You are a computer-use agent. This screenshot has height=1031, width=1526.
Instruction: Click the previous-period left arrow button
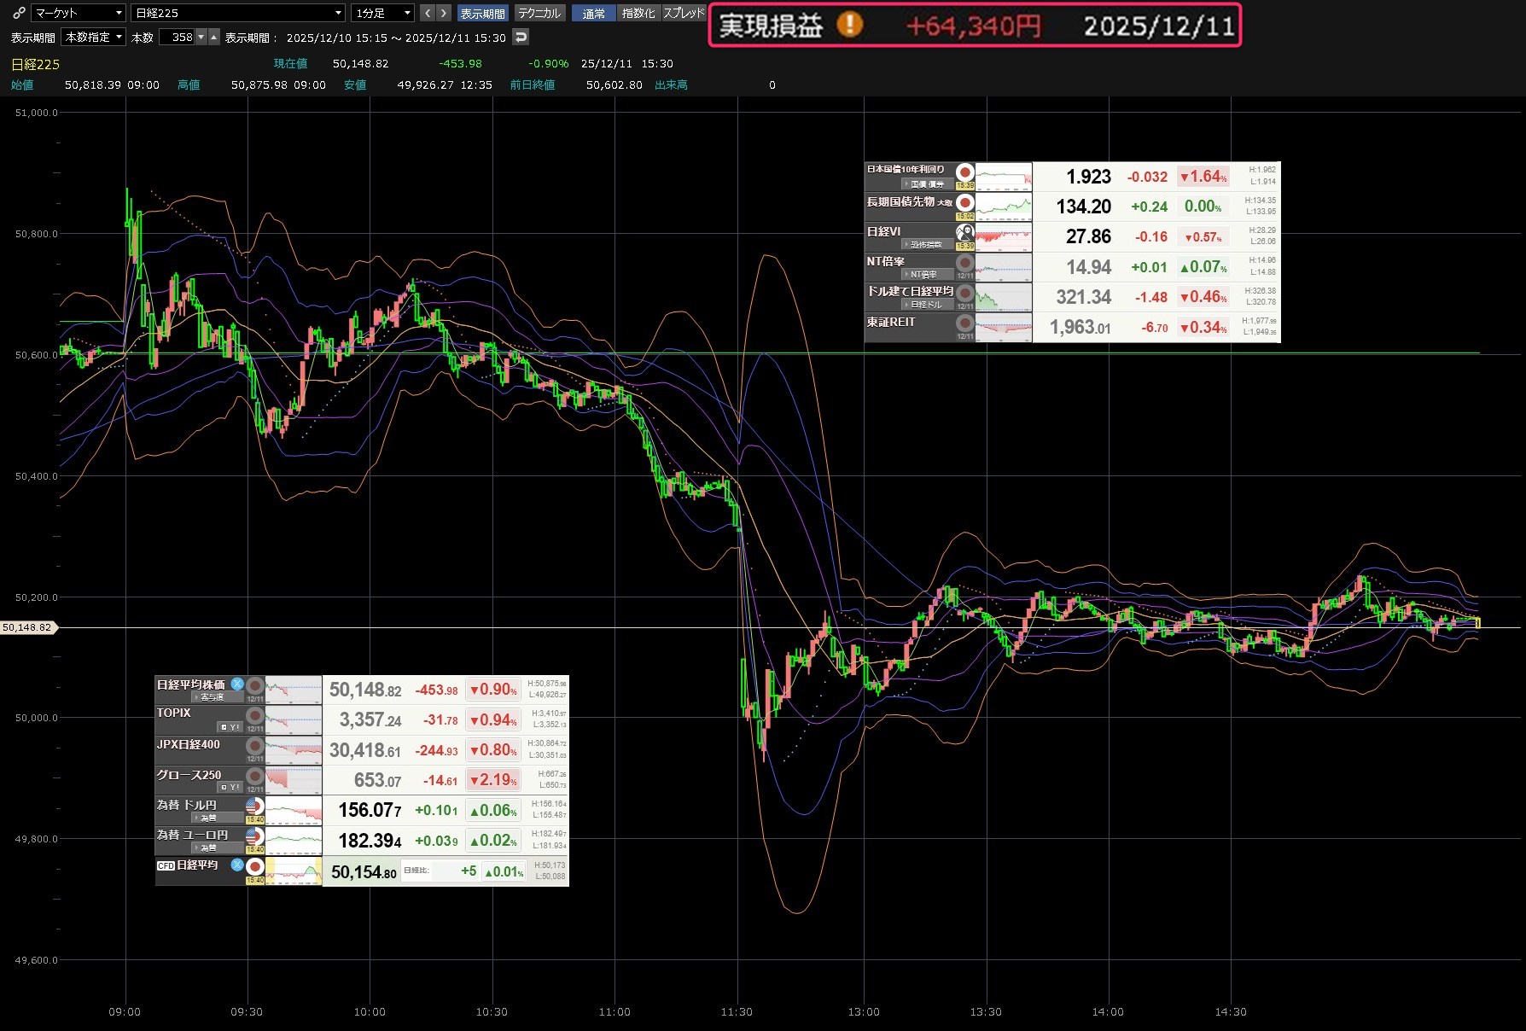pyautogui.click(x=428, y=13)
